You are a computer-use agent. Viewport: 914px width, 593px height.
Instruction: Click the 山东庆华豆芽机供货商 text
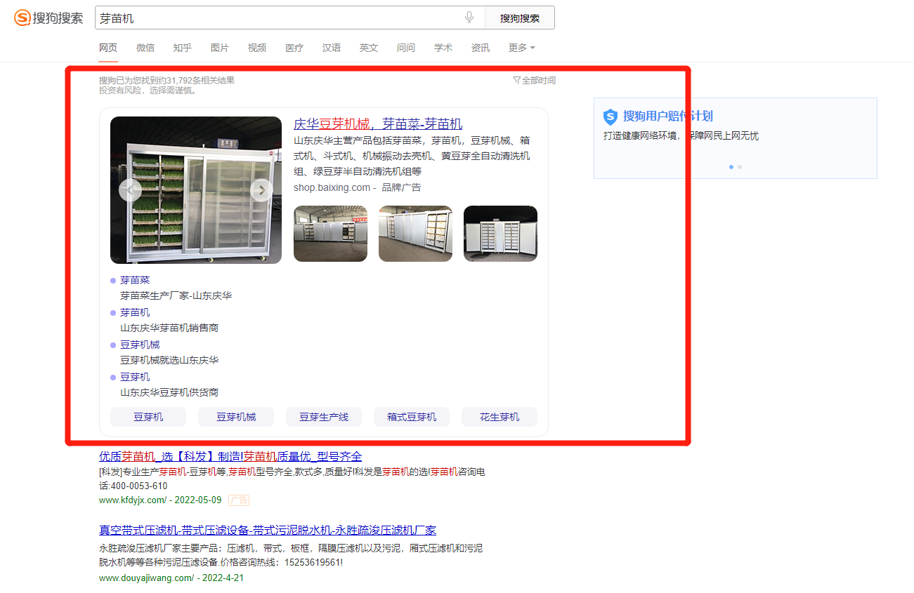tap(169, 392)
